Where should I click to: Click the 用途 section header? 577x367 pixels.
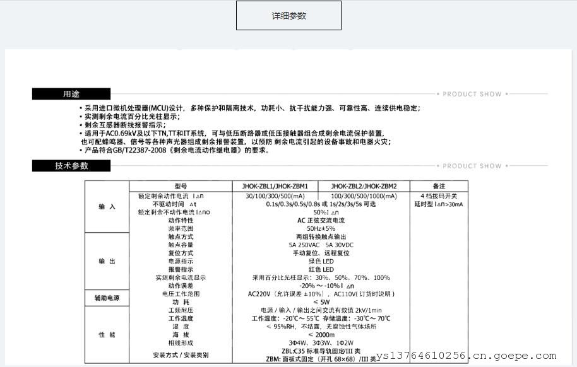71,94
